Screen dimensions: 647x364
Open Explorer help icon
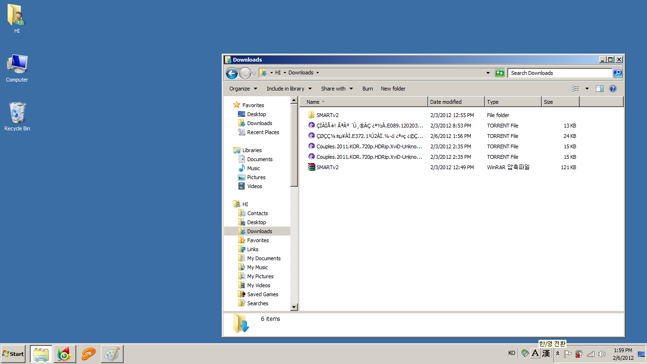click(x=613, y=89)
